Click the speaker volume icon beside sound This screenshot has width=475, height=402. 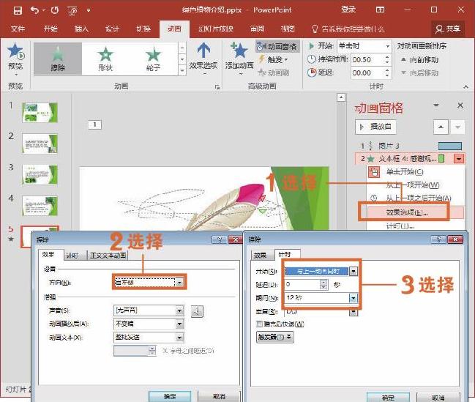tap(197, 311)
